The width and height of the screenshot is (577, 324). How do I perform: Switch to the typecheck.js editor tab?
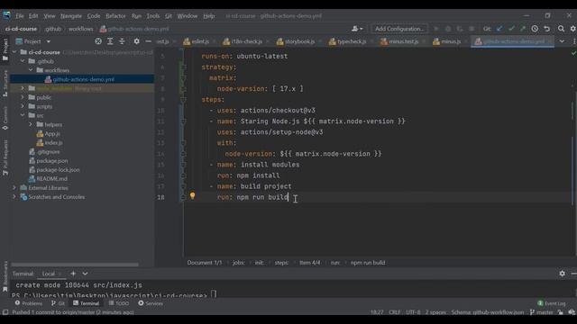348,41
